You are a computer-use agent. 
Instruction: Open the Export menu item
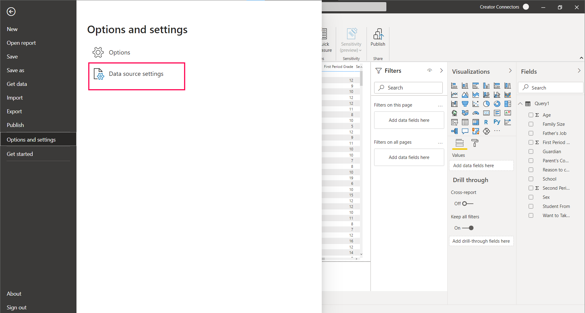[x=14, y=111]
